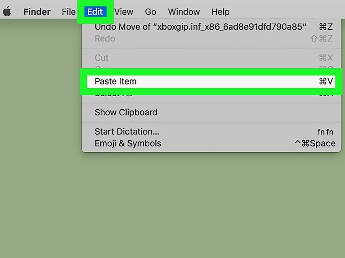Select the Redo menu entry
345x258 pixels.
[105, 39]
